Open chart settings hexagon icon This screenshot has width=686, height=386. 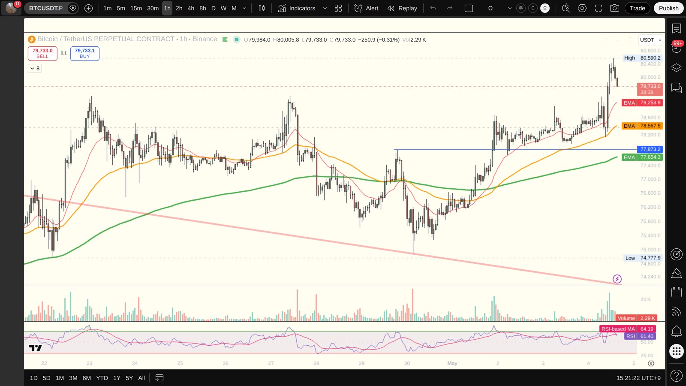582,8
